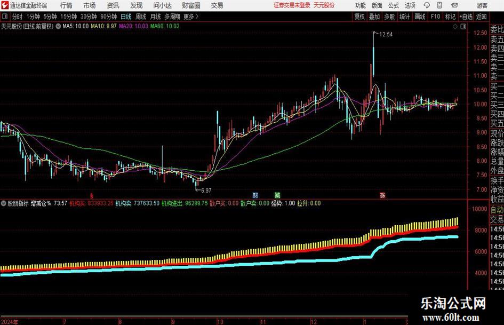Image resolution: width=504 pixels, height=325 pixels.
Task: Open the 财富圈 menu
Action: click(191, 5)
